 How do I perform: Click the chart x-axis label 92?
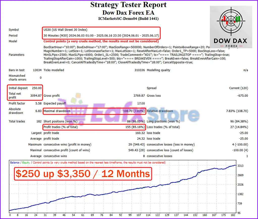(x=121, y=215)
